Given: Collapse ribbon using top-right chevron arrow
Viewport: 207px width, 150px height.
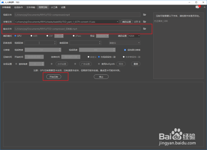Looking at the screenshot, I should click(x=205, y=7).
